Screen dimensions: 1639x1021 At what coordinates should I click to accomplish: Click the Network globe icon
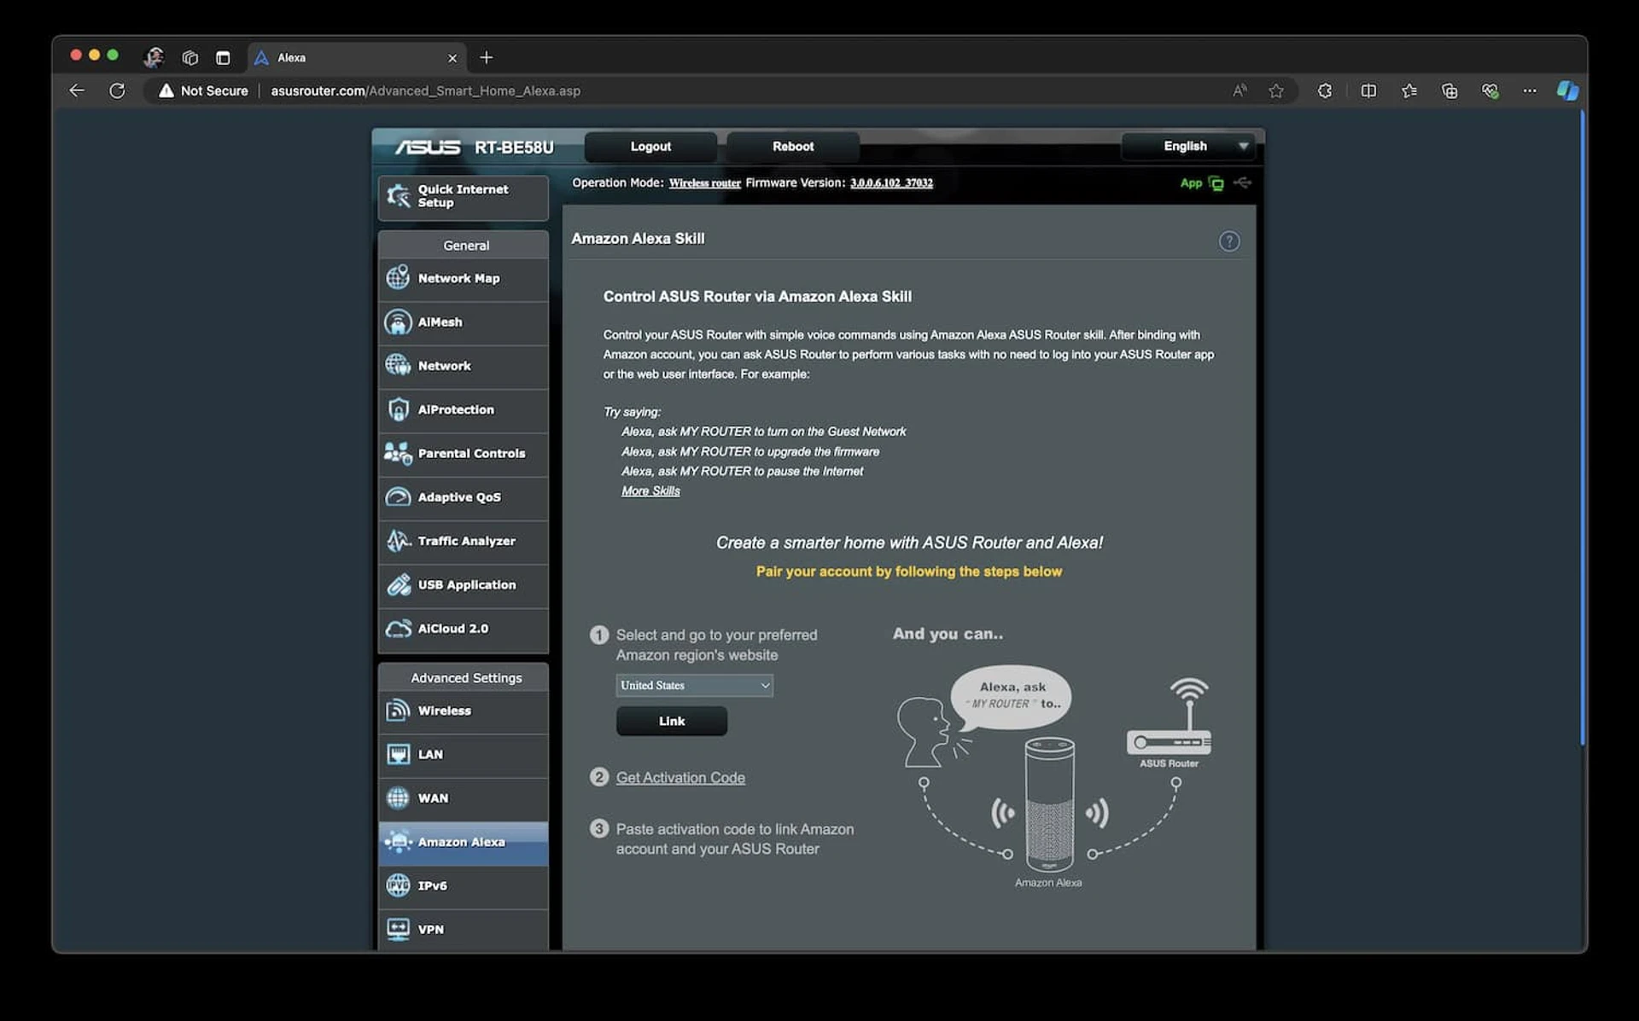click(x=398, y=365)
